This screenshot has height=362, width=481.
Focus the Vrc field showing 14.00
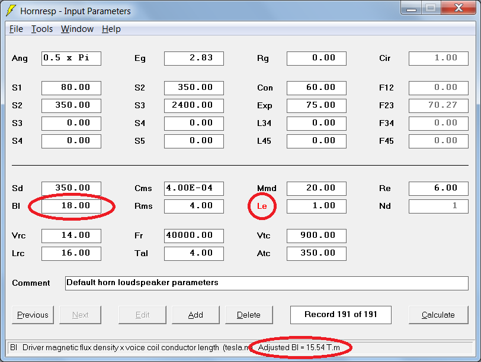[x=71, y=236]
